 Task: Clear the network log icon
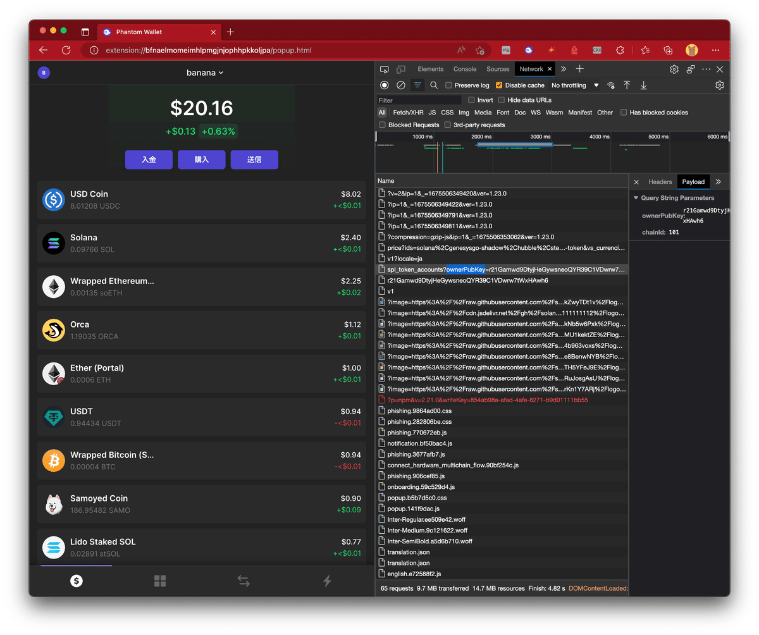coord(400,85)
